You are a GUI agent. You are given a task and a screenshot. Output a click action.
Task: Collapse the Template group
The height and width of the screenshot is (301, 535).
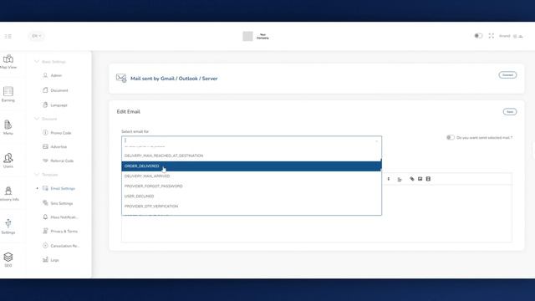[46, 175]
